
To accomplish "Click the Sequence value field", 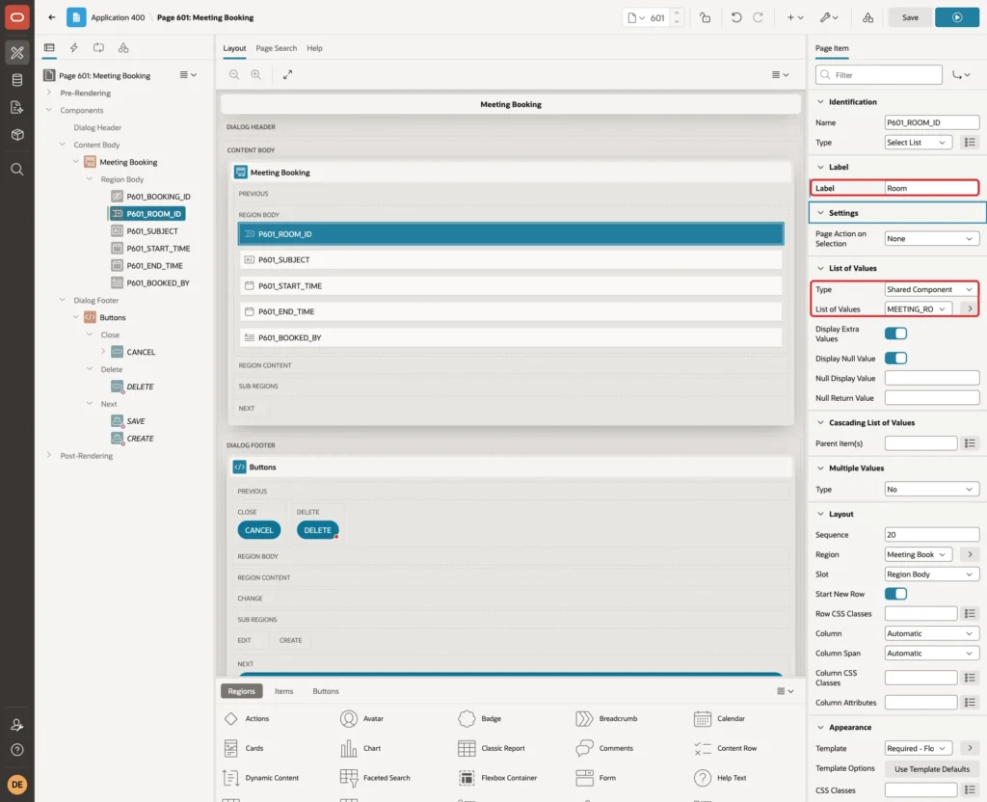I will click(x=932, y=534).
